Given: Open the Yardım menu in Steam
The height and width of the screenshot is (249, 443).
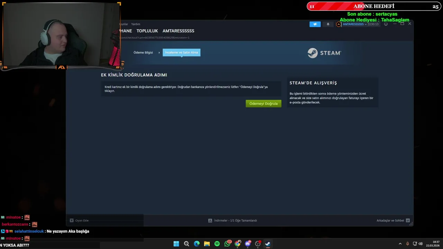Looking at the screenshot, I should 136,24.
